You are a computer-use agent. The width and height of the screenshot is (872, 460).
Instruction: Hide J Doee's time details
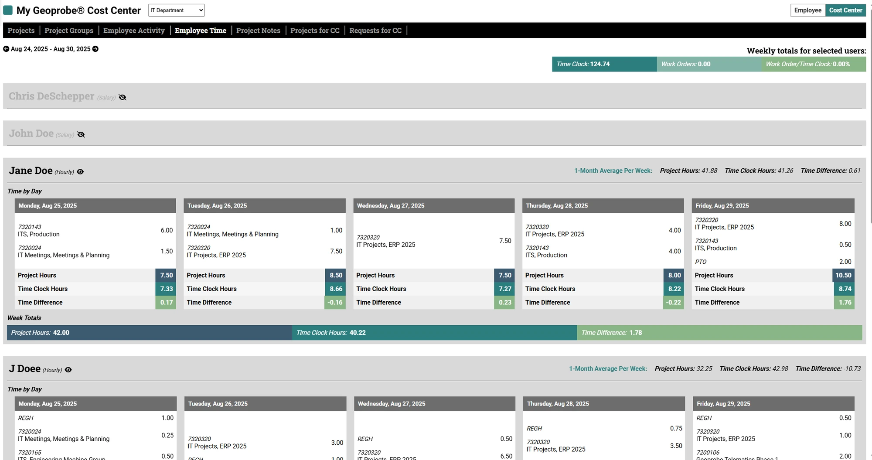(x=68, y=370)
